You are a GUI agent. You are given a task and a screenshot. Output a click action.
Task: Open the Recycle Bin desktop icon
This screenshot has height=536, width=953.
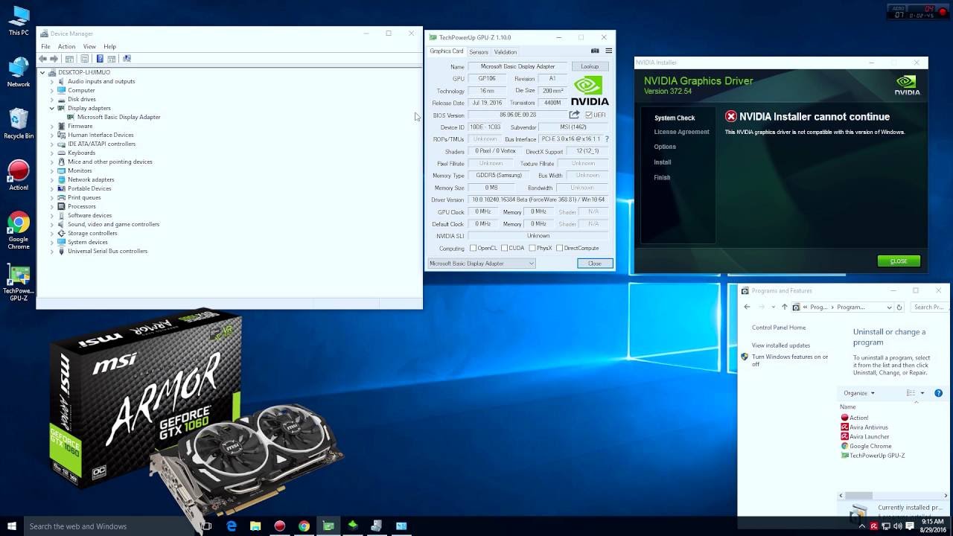point(19,124)
